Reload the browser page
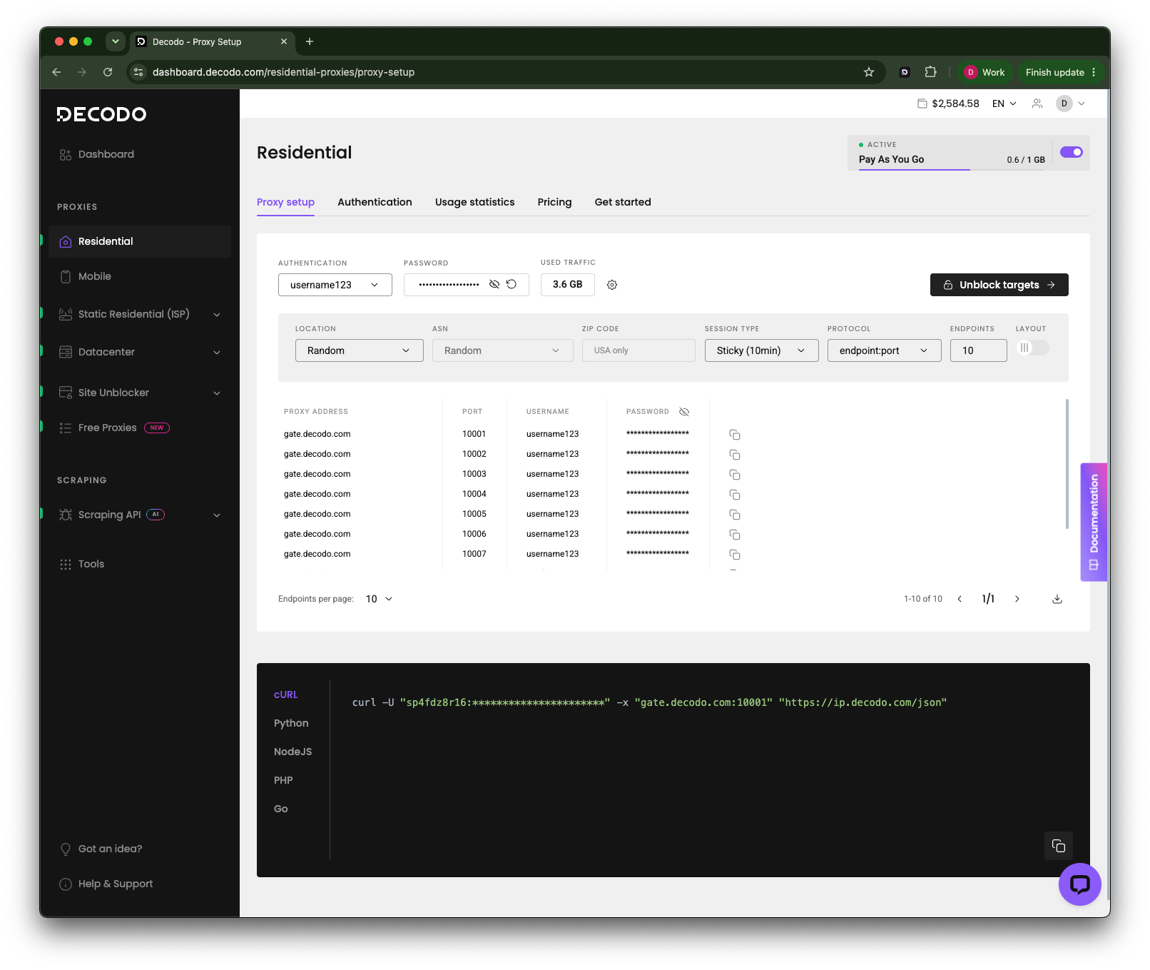 tap(108, 72)
